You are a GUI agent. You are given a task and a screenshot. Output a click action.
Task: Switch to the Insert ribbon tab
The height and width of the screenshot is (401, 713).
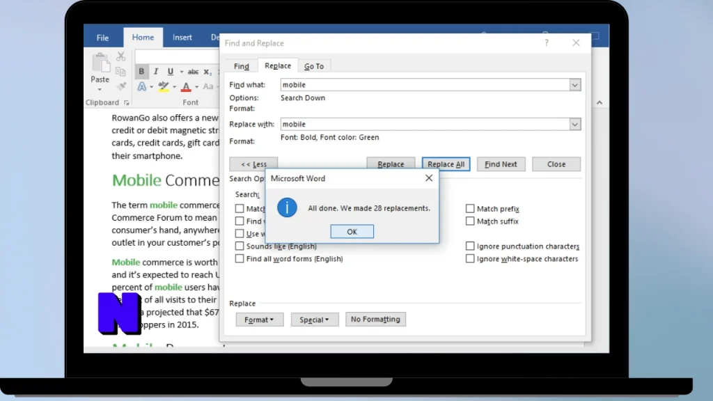pos(182,38)
